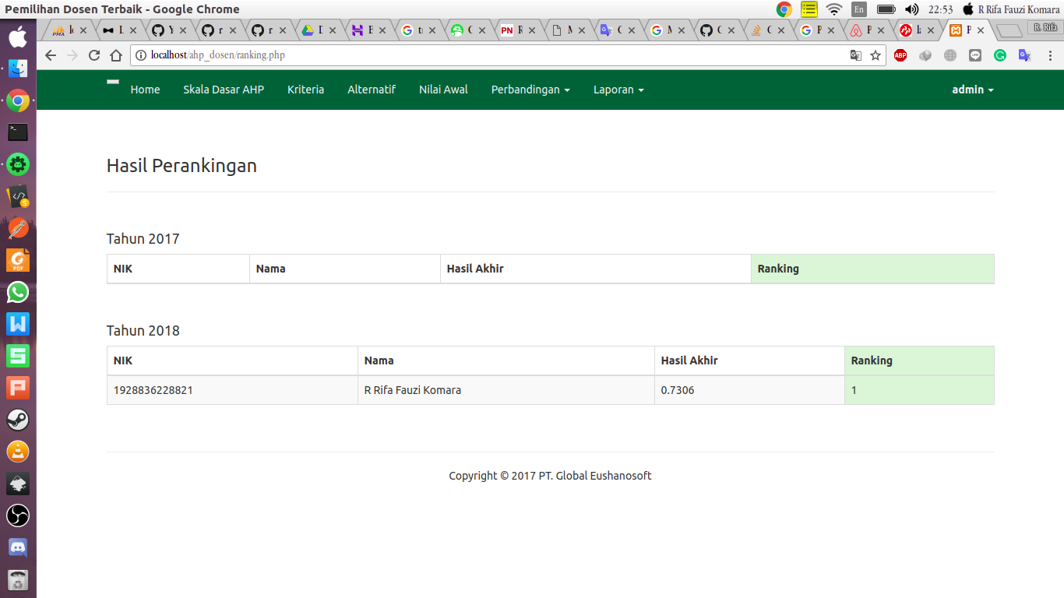Open the Chrome three-dot menu
Viewport: 1064px width, 598px height.
[x=1050, y=55]
